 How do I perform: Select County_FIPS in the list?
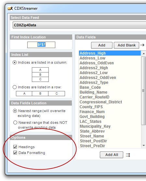tap(110, 107)
